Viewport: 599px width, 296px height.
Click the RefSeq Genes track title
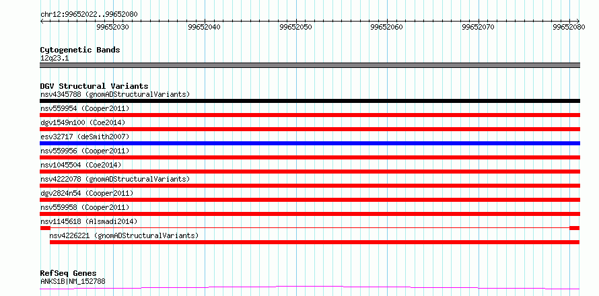tap(68, 274)
